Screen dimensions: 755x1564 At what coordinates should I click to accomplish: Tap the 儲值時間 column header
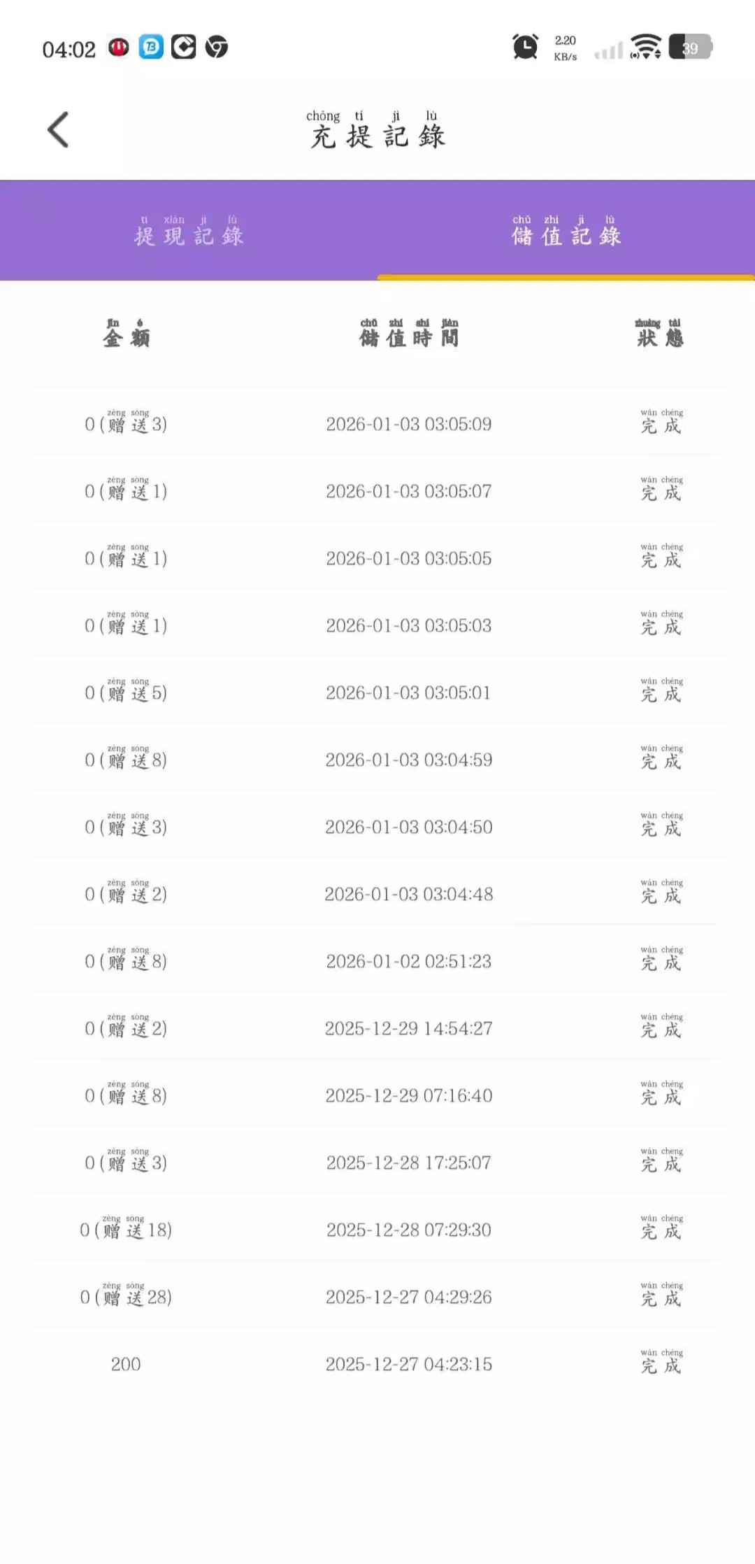[409, 334]
